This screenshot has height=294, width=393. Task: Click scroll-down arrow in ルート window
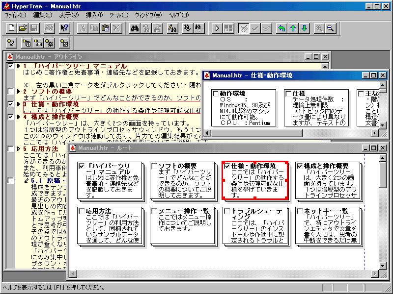pyautogui.click(x=383, y=266)
